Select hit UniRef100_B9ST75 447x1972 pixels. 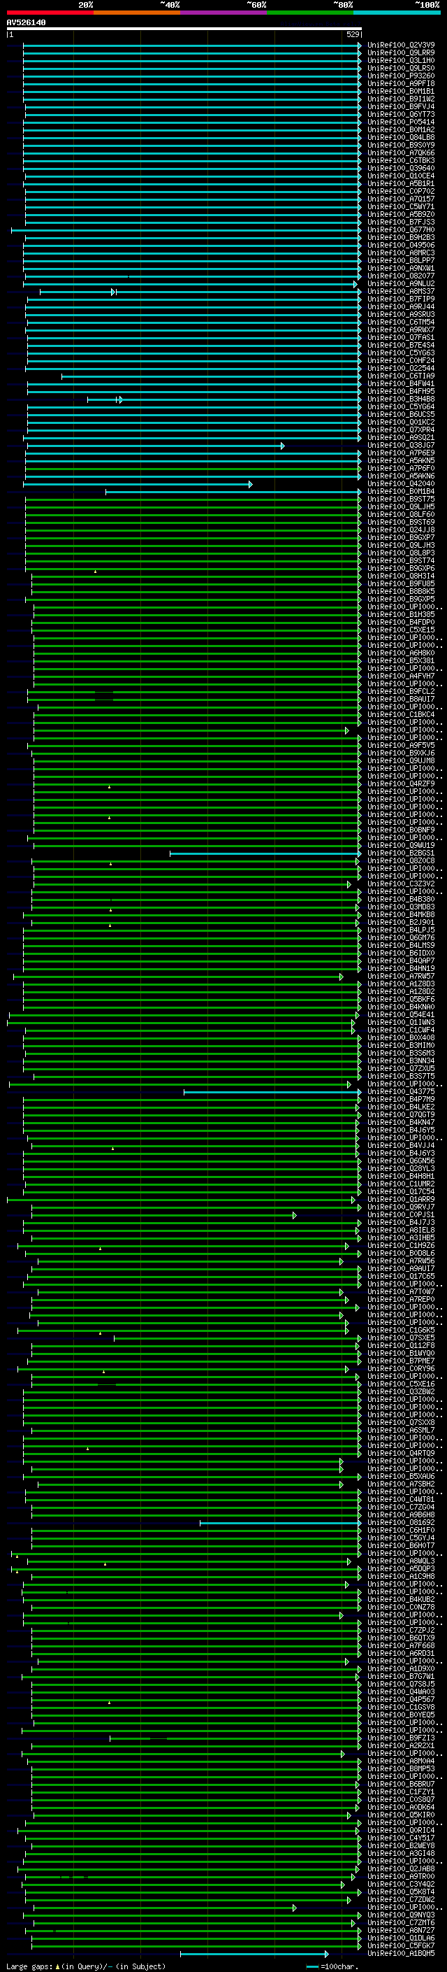click(401, 499)
